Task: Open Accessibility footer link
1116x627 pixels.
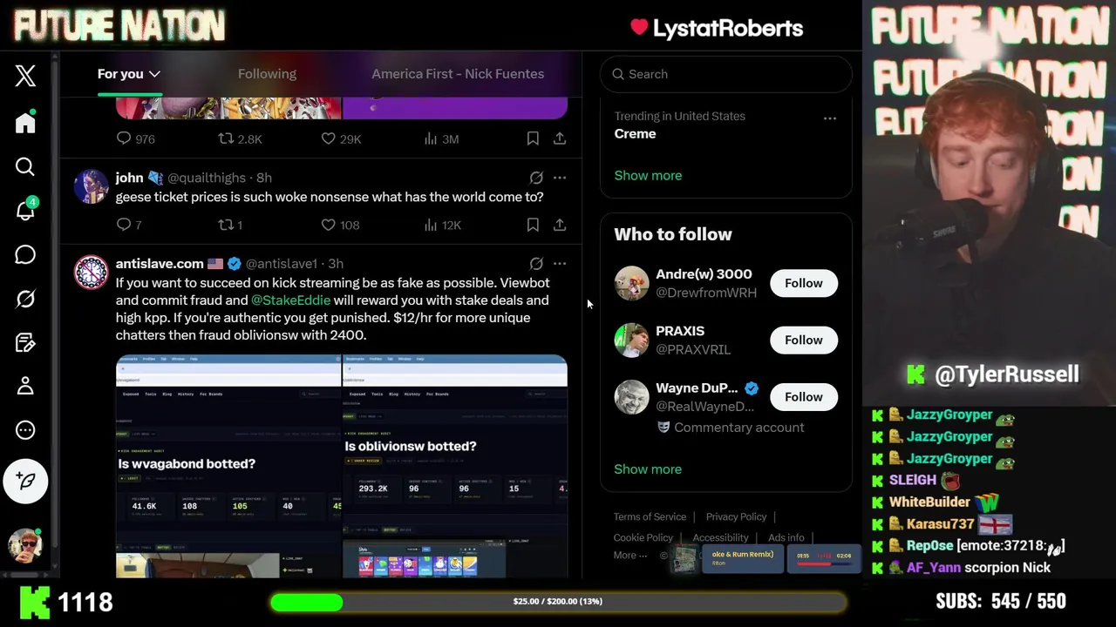Action: pos(720,537)
